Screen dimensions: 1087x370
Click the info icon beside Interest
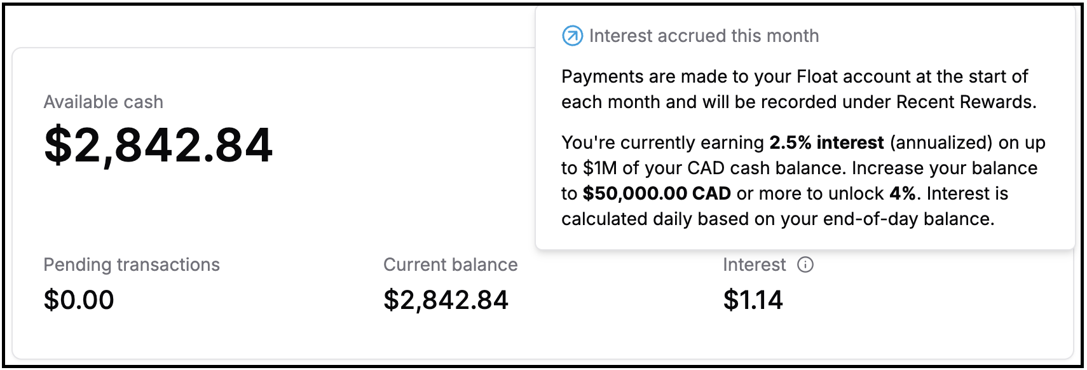click(805, 264)
